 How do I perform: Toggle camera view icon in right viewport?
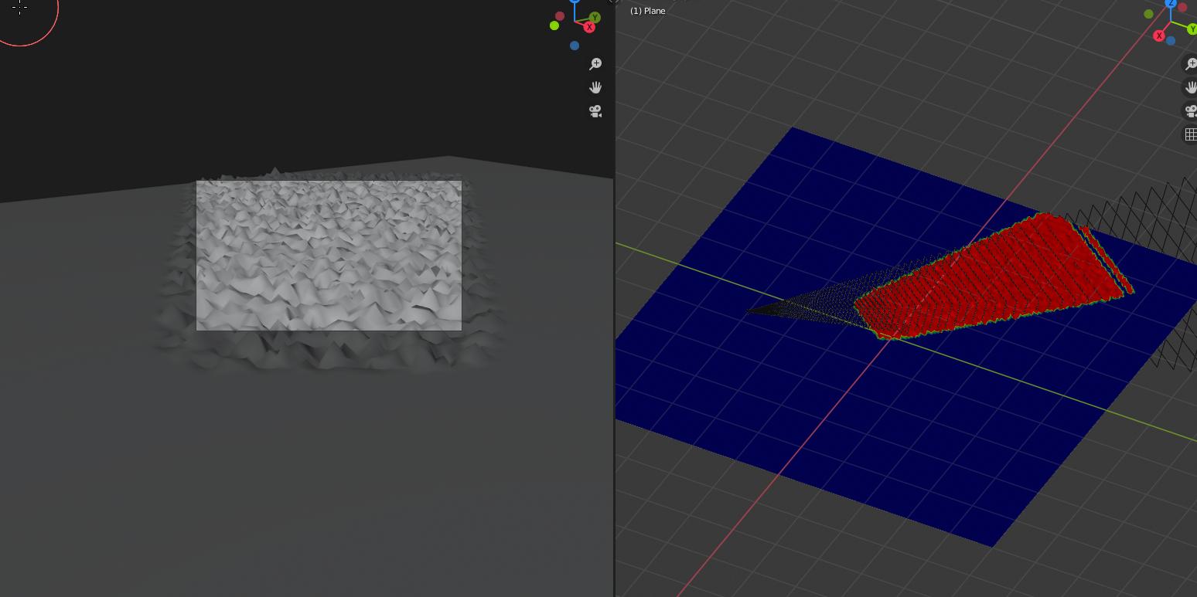(1191, 111)
